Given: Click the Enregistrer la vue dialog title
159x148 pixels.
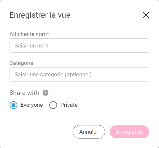Looking at the screenshot, I should tap(40, 15).
